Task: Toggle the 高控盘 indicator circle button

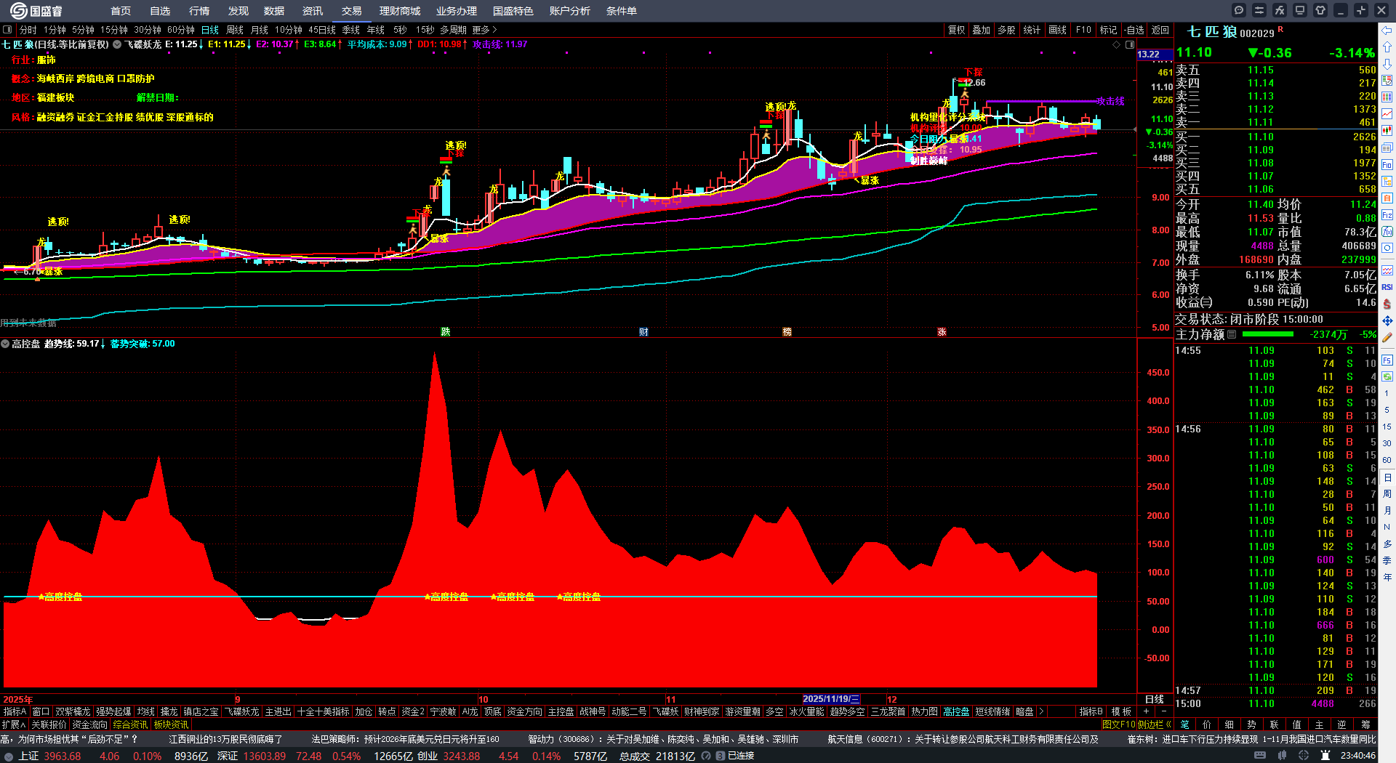Action: [x=5, y=344]
